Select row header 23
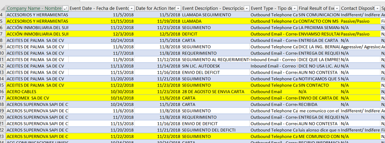 [2, 136]
